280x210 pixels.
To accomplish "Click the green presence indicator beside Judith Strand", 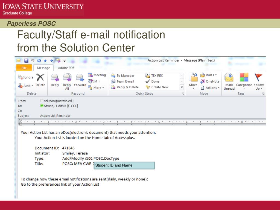I will (x=42, y=106).
